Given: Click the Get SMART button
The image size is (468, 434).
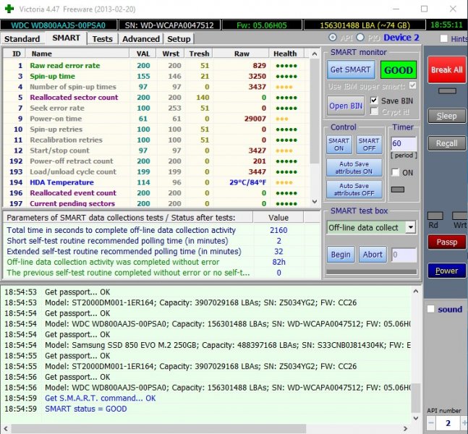Looking at the screenshot, I should [x=351, y=70].
